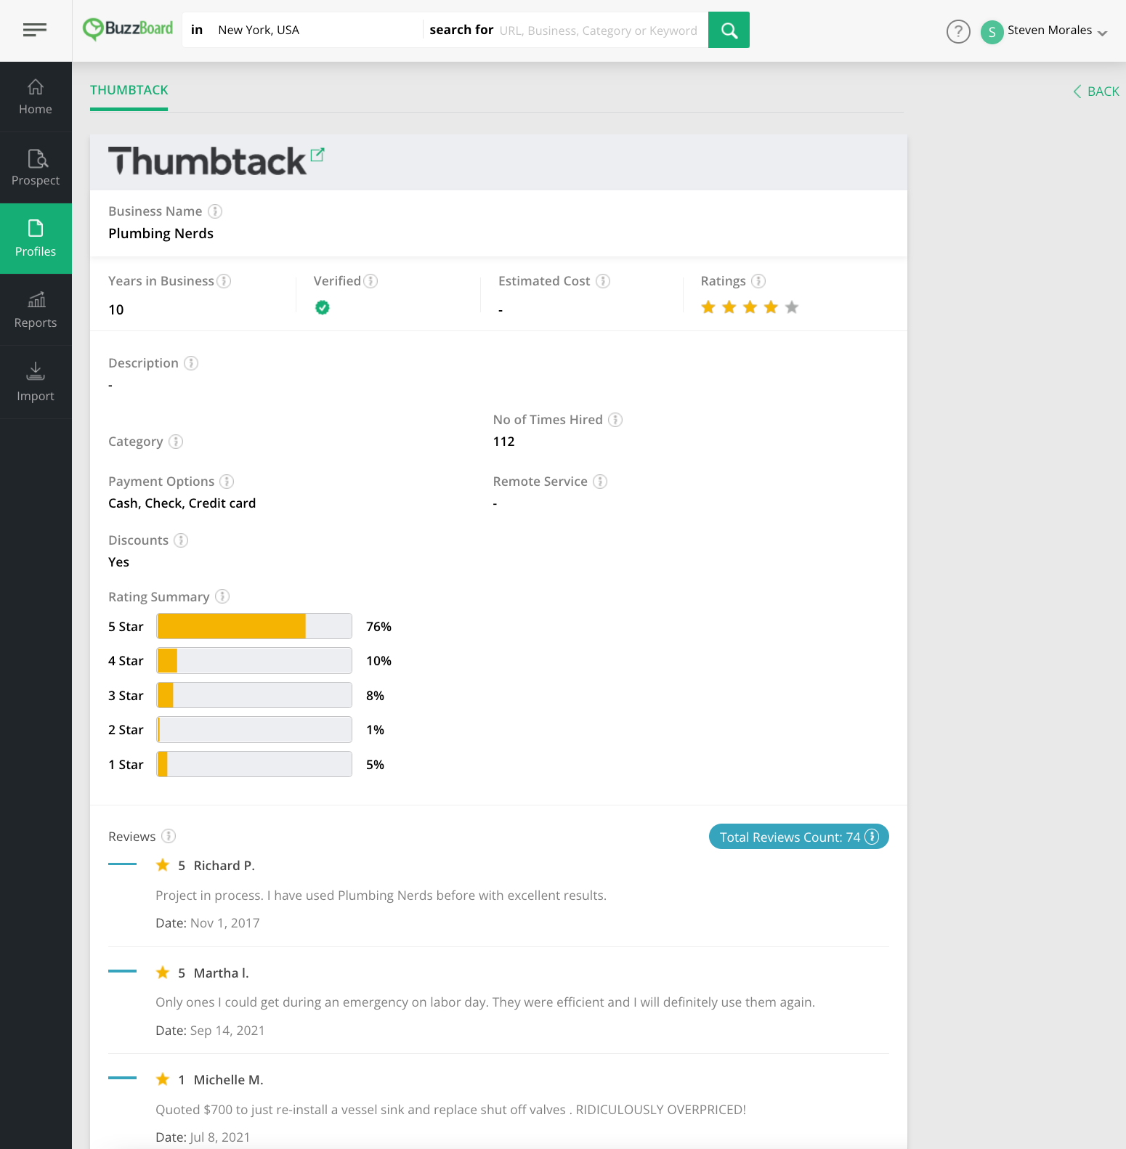
Task: Open Import in the sidebar
Action: (36, 382)
